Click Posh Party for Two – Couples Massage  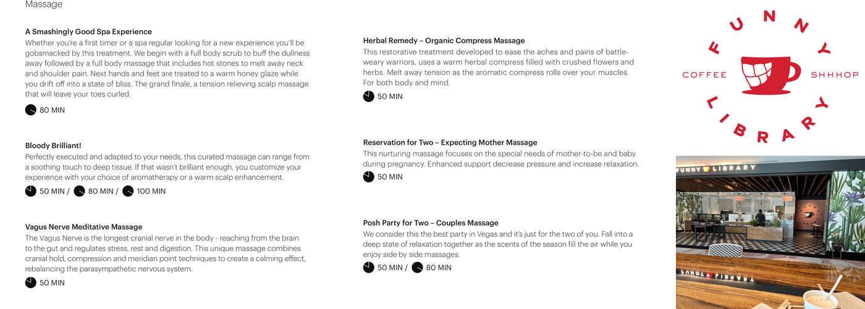[x=431, y=223]
